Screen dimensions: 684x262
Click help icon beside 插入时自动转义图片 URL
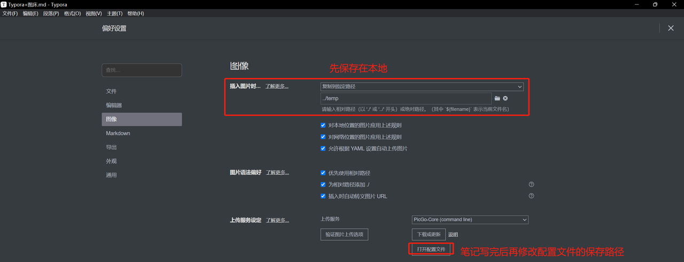531,196
